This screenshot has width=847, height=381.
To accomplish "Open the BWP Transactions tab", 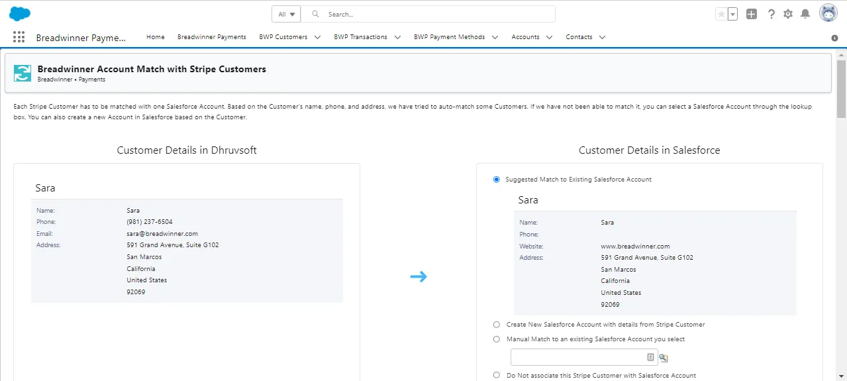I will (x=361, y=37).
